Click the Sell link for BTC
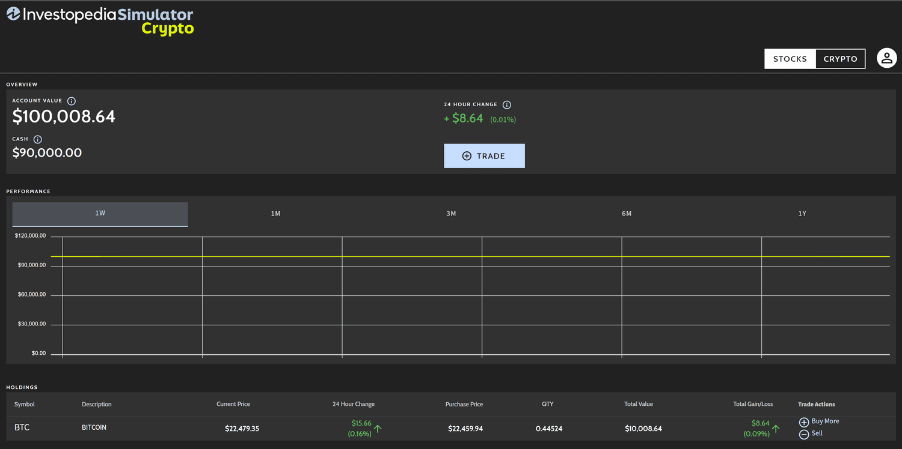 817,433
